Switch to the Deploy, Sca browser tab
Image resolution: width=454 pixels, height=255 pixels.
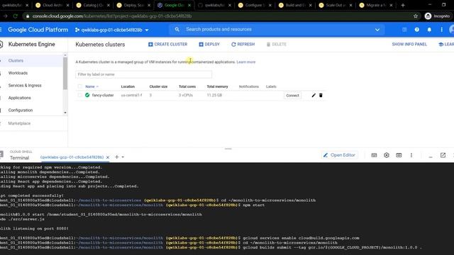coord(134,5)
